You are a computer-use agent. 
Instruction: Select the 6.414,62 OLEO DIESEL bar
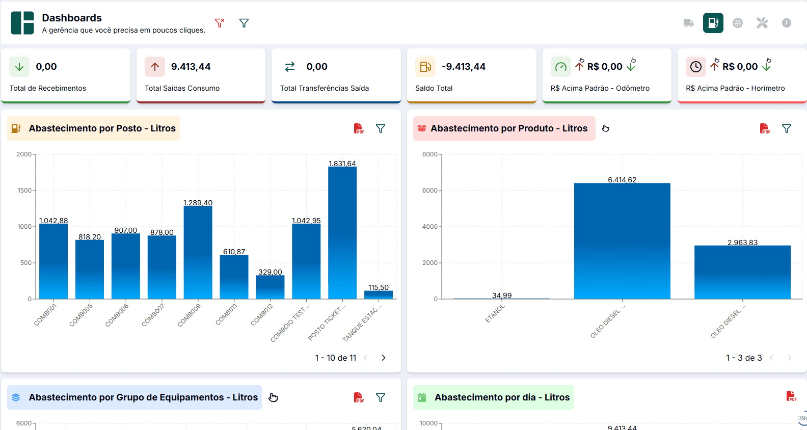622,241
